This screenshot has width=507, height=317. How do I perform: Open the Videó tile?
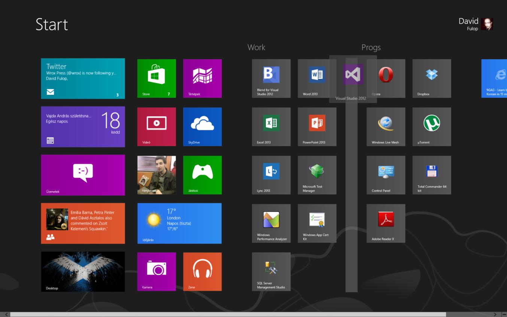[x=157, y=127]
